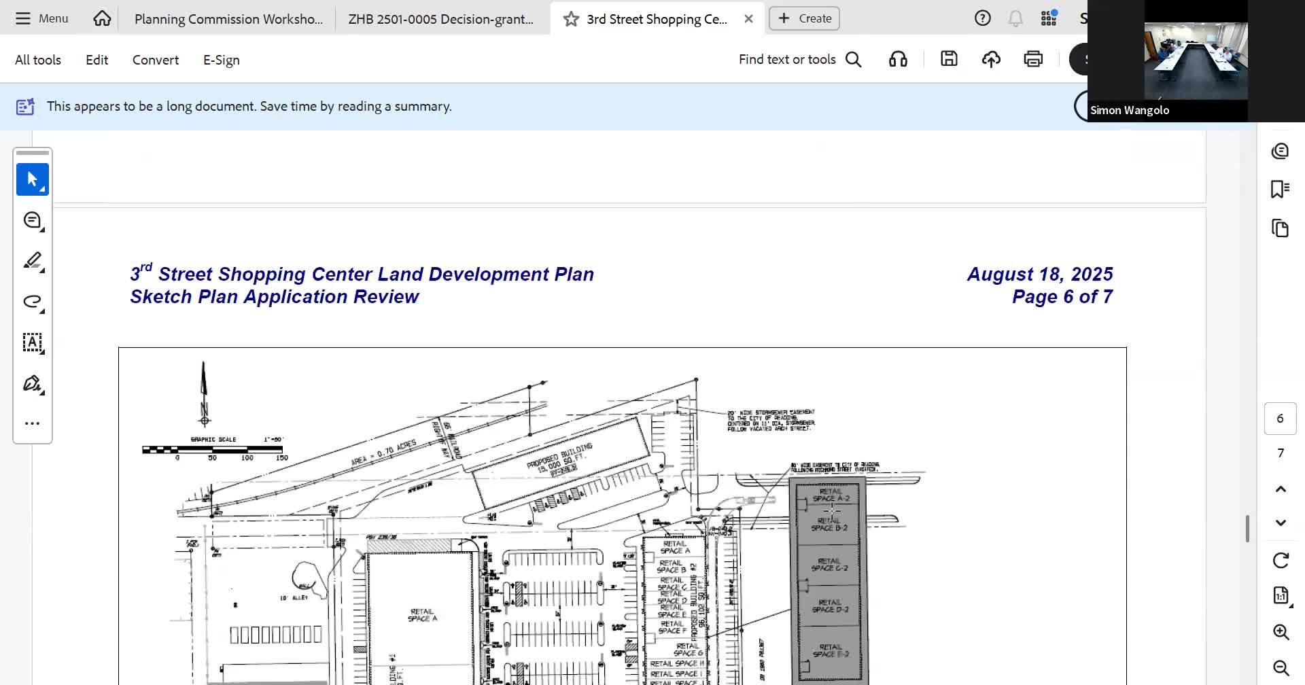
Task: Pick the freehand draw tool
Action: tap(32, 302)
